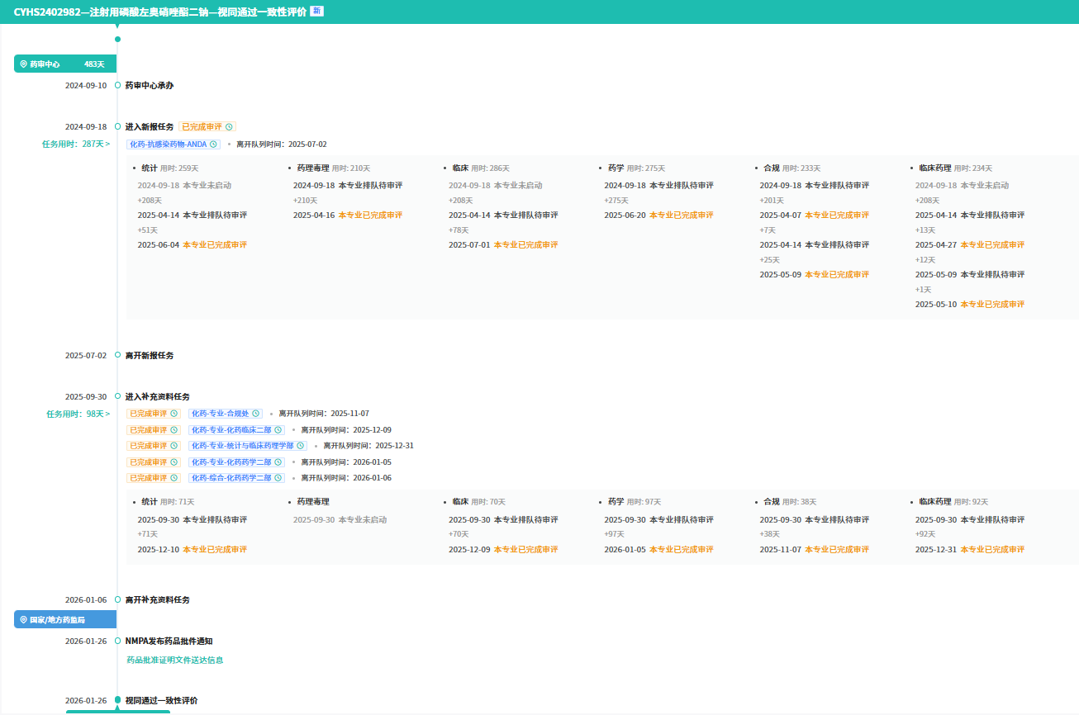
Task: Select the 2026-01-06 离开补充资料任务 timeline node
Action: (x=117, y=600)
